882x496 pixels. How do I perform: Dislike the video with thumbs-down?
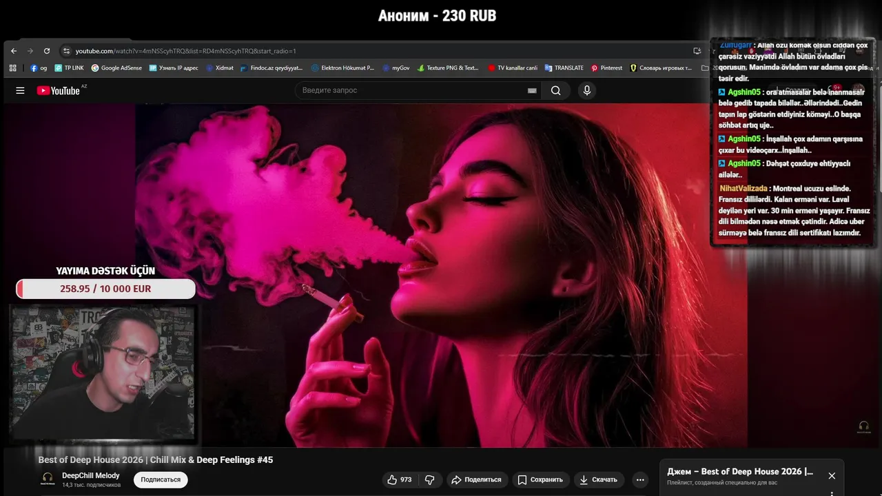[x=430, y=479]
